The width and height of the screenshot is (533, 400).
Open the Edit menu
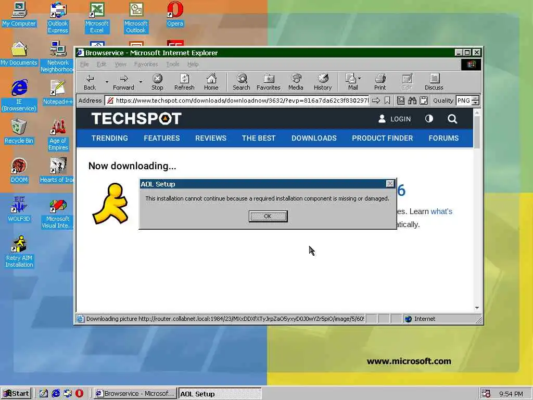[101, 64]
